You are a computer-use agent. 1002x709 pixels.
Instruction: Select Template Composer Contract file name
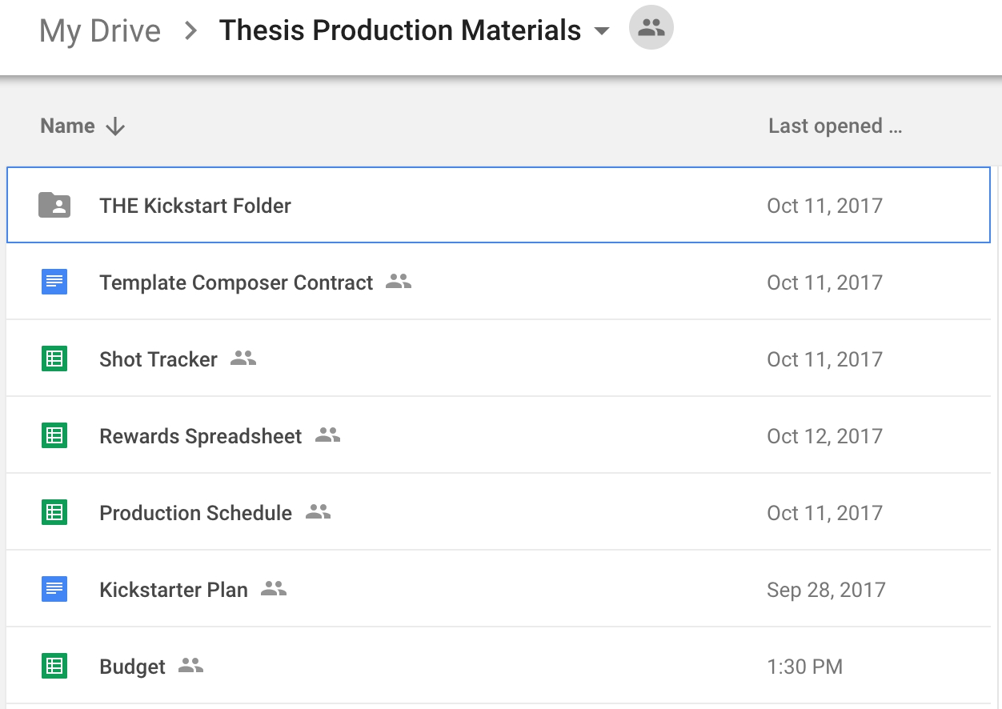(236, 282)
